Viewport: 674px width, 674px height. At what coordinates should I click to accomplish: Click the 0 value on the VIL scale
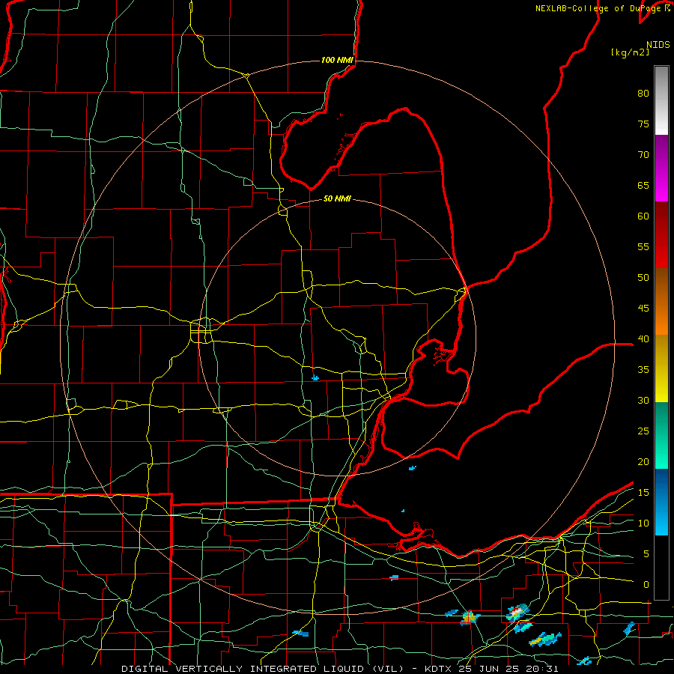tap(646, 585)
